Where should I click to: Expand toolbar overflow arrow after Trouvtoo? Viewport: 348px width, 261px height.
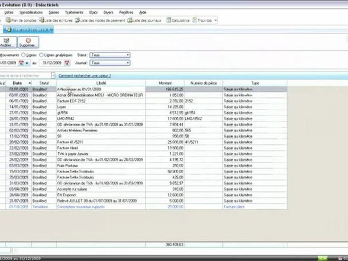215,20
